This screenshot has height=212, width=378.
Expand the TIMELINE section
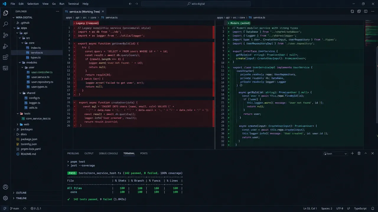click(21, 198)
